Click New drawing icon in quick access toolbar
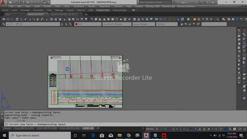Screen dimensions: 247x139 [10, 2]
